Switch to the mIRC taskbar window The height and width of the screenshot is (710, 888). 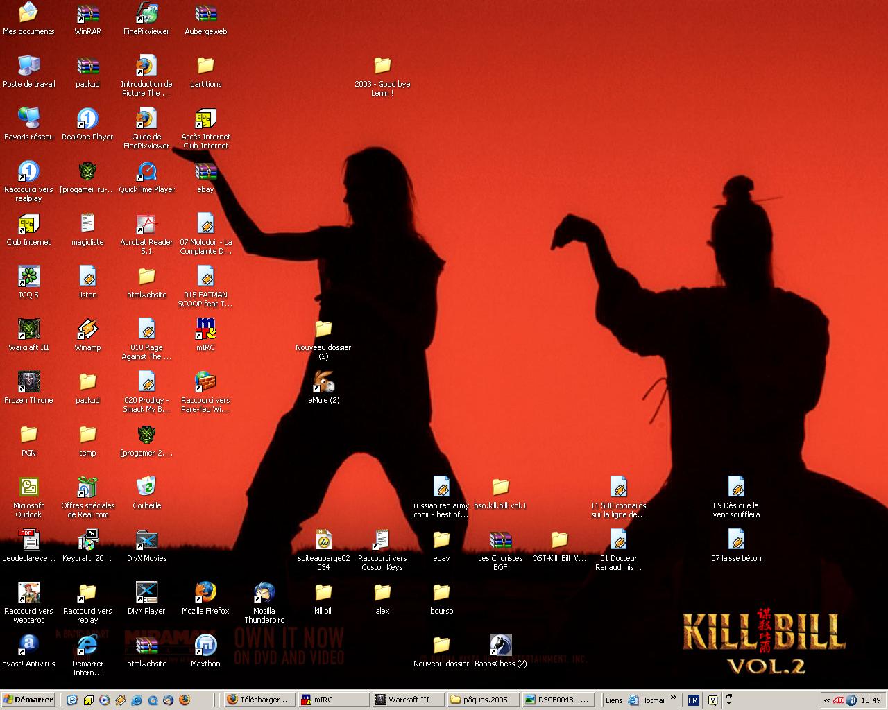point(332,700)
